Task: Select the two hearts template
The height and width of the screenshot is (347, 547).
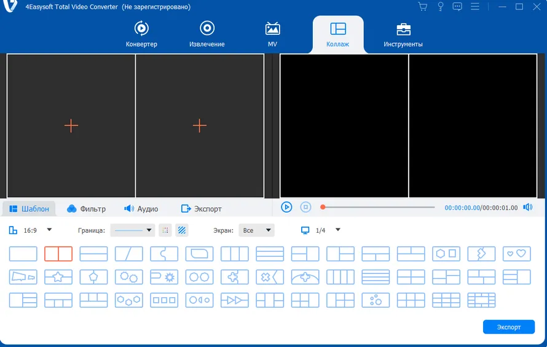Action: coord(517,254)
